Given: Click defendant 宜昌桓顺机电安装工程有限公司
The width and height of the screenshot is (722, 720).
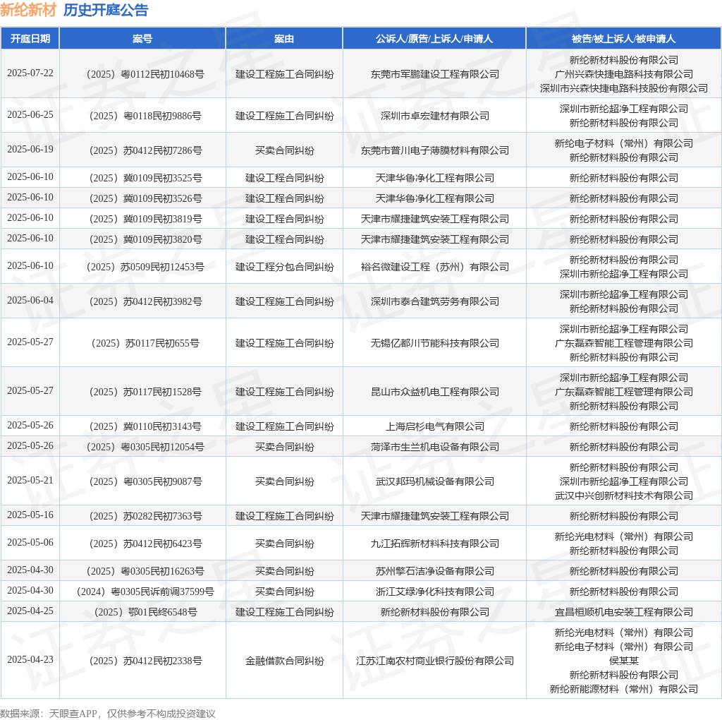Looking at the screenshot, I should pos(624,612).
